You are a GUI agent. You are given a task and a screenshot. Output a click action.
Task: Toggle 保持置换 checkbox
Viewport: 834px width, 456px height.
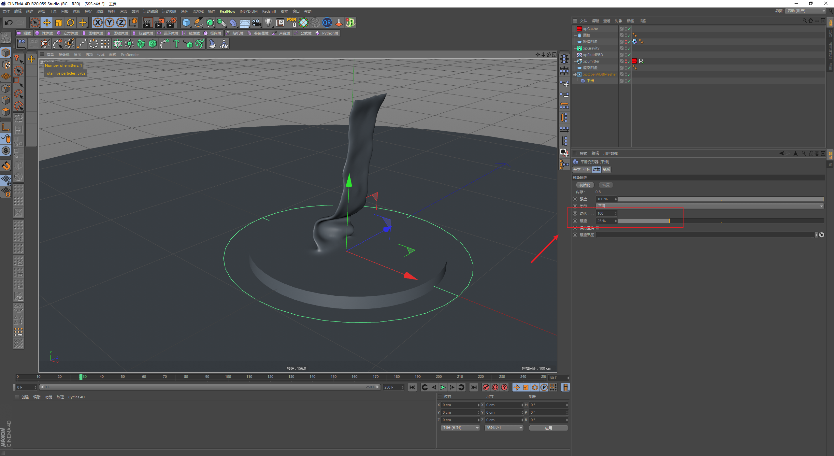(597, 228)
